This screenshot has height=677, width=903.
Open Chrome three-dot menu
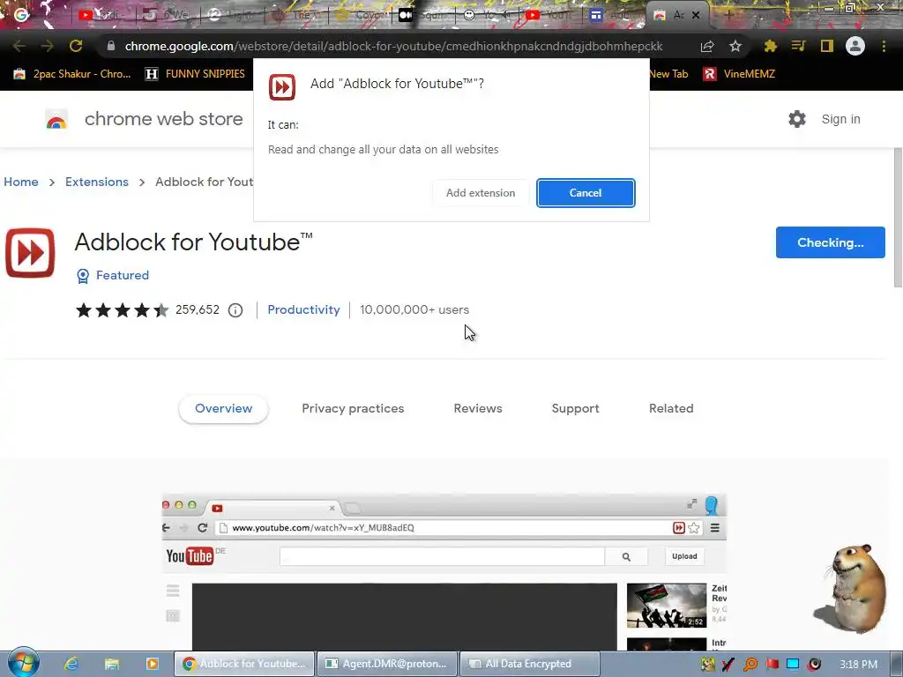[884, 46]
